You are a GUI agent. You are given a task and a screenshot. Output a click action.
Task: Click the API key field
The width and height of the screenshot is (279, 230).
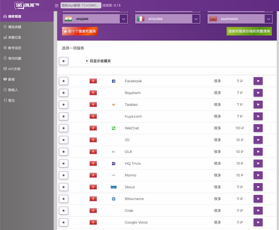[x=81, y=5]
